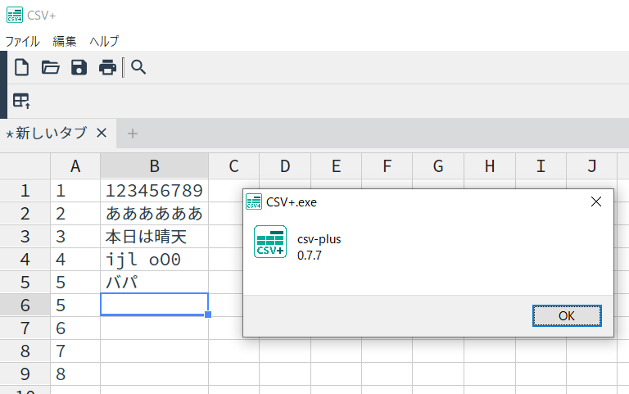This screenshot has width=629, height=394.
Task: Save the file with floppy icon
Action: [79, 67]
